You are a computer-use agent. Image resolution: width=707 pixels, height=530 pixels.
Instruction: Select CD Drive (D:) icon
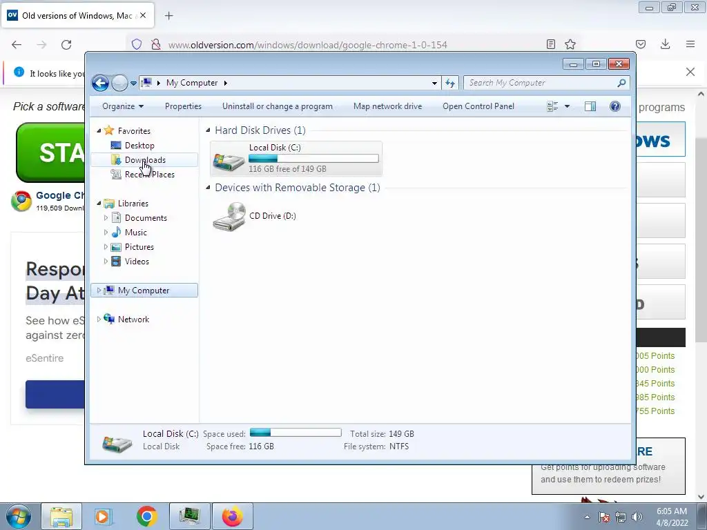(229, 216)
